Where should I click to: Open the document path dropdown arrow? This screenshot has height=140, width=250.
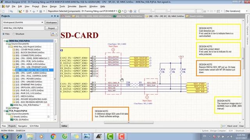tap(116, 11)
